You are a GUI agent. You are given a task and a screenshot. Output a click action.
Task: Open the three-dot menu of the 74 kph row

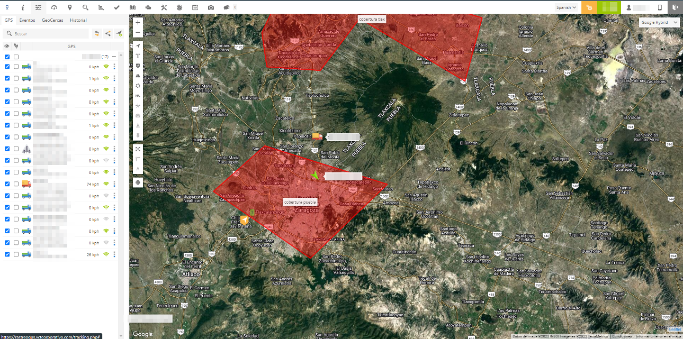114,184
